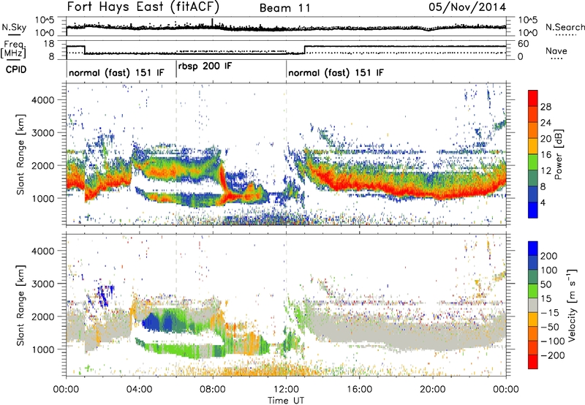The width and height of the screenshot is (585, 405).
Task: Click the first 'normal (fast) 151 IF' label
Action: [x=116, y=72]
